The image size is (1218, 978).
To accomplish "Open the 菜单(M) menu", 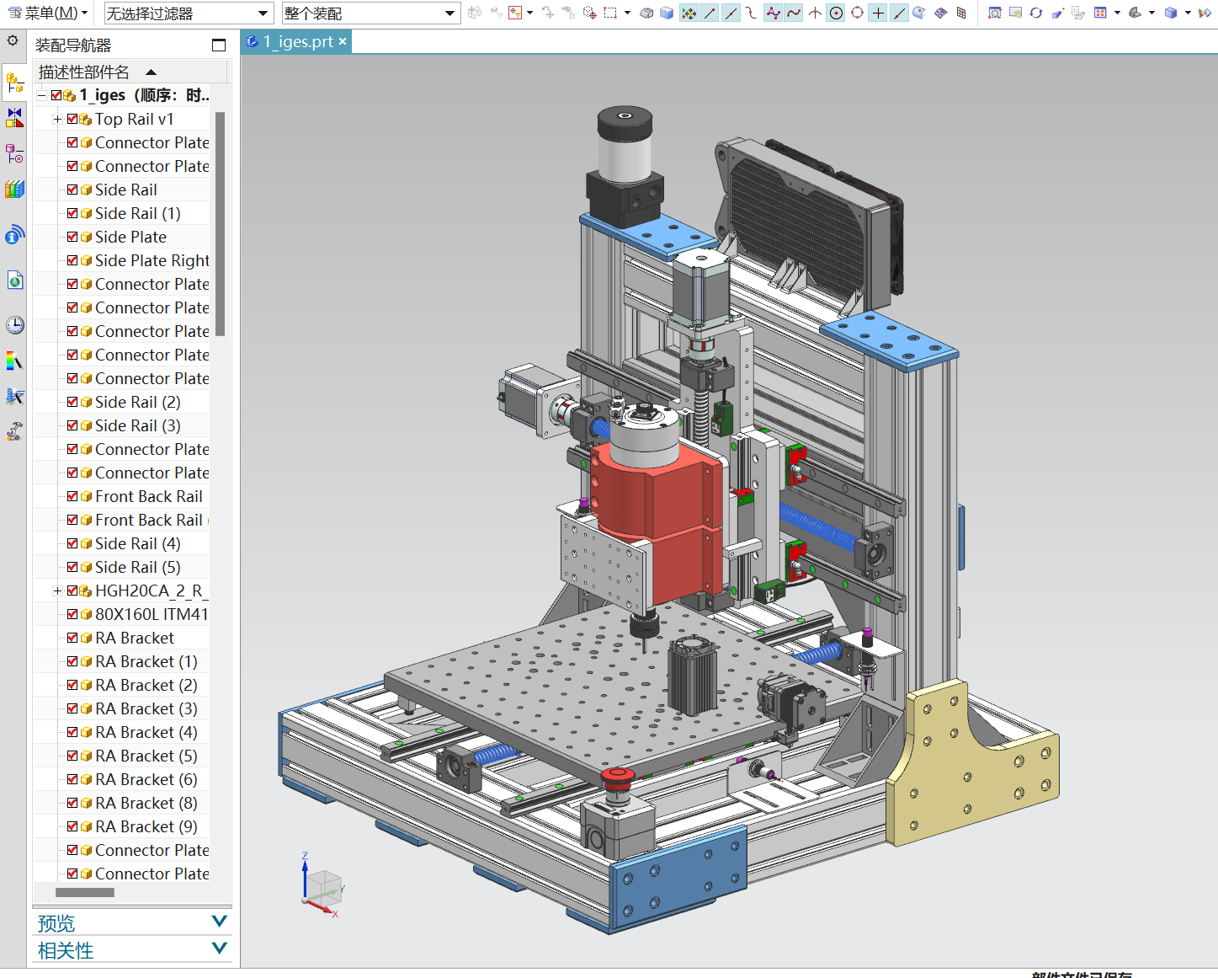I will coord(48,13).
